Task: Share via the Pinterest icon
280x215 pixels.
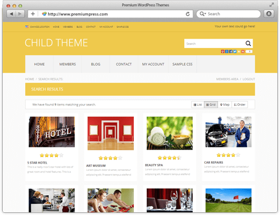Action: [x=223, y=51]
